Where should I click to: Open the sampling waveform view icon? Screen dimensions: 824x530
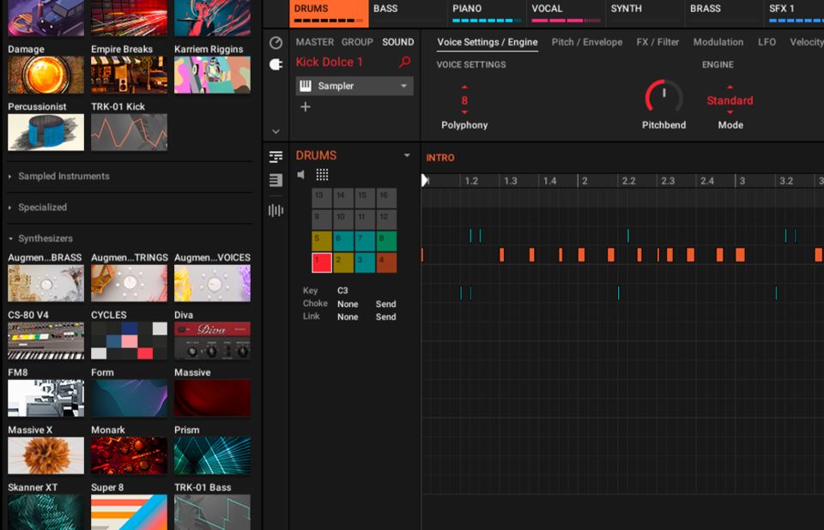coord(276,210)
